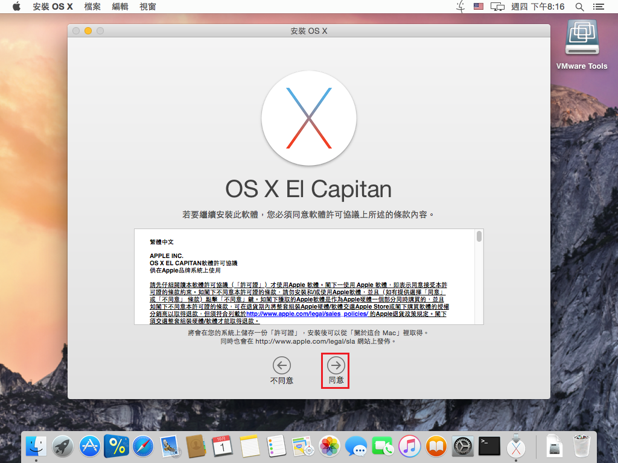Open Mail from the Dock

coord(170,447)
